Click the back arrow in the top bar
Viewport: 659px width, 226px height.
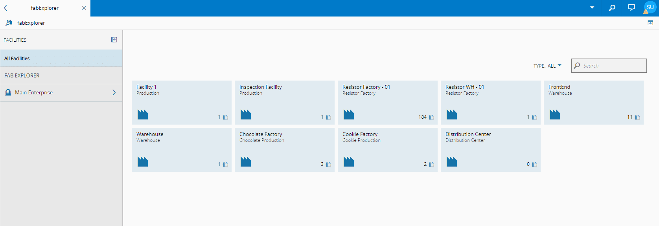coord(6,8)
